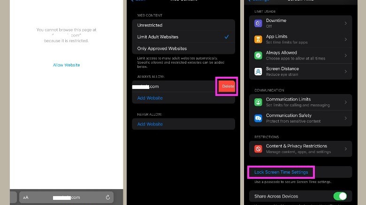Tap the Always Allowed checkmark icon
The height and width of the screenshot is (205, 366).
[x=258, y=55]
